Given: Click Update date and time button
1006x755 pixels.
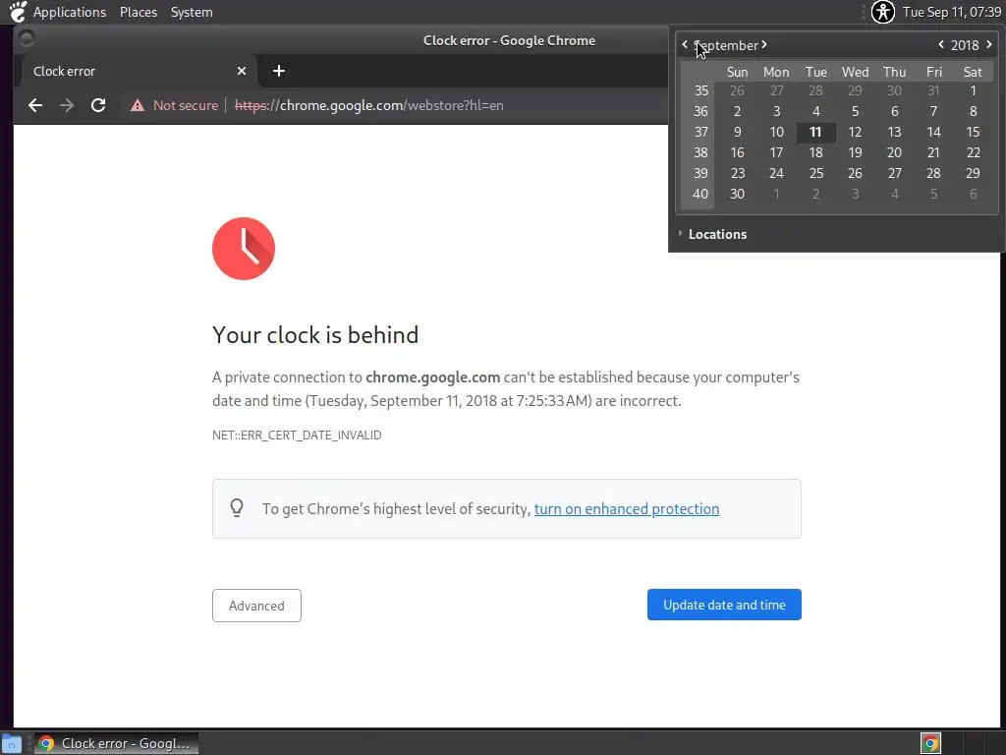Looking at the screenshot, I should [724, 605].
